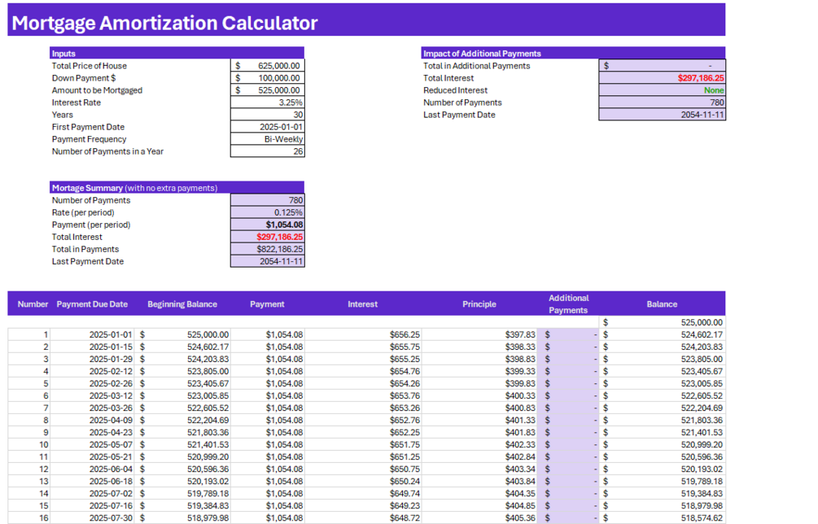
Task: Select the 2025-05-07 due date
Action: pyautogui.click(x=93, y=445)
